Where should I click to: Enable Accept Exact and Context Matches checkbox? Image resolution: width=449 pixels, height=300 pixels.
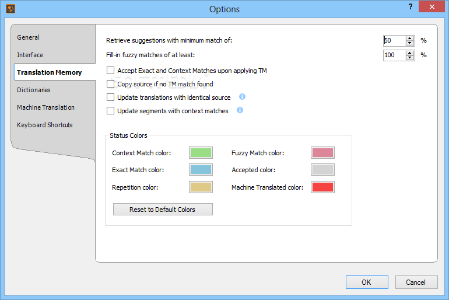click(111, 71)
